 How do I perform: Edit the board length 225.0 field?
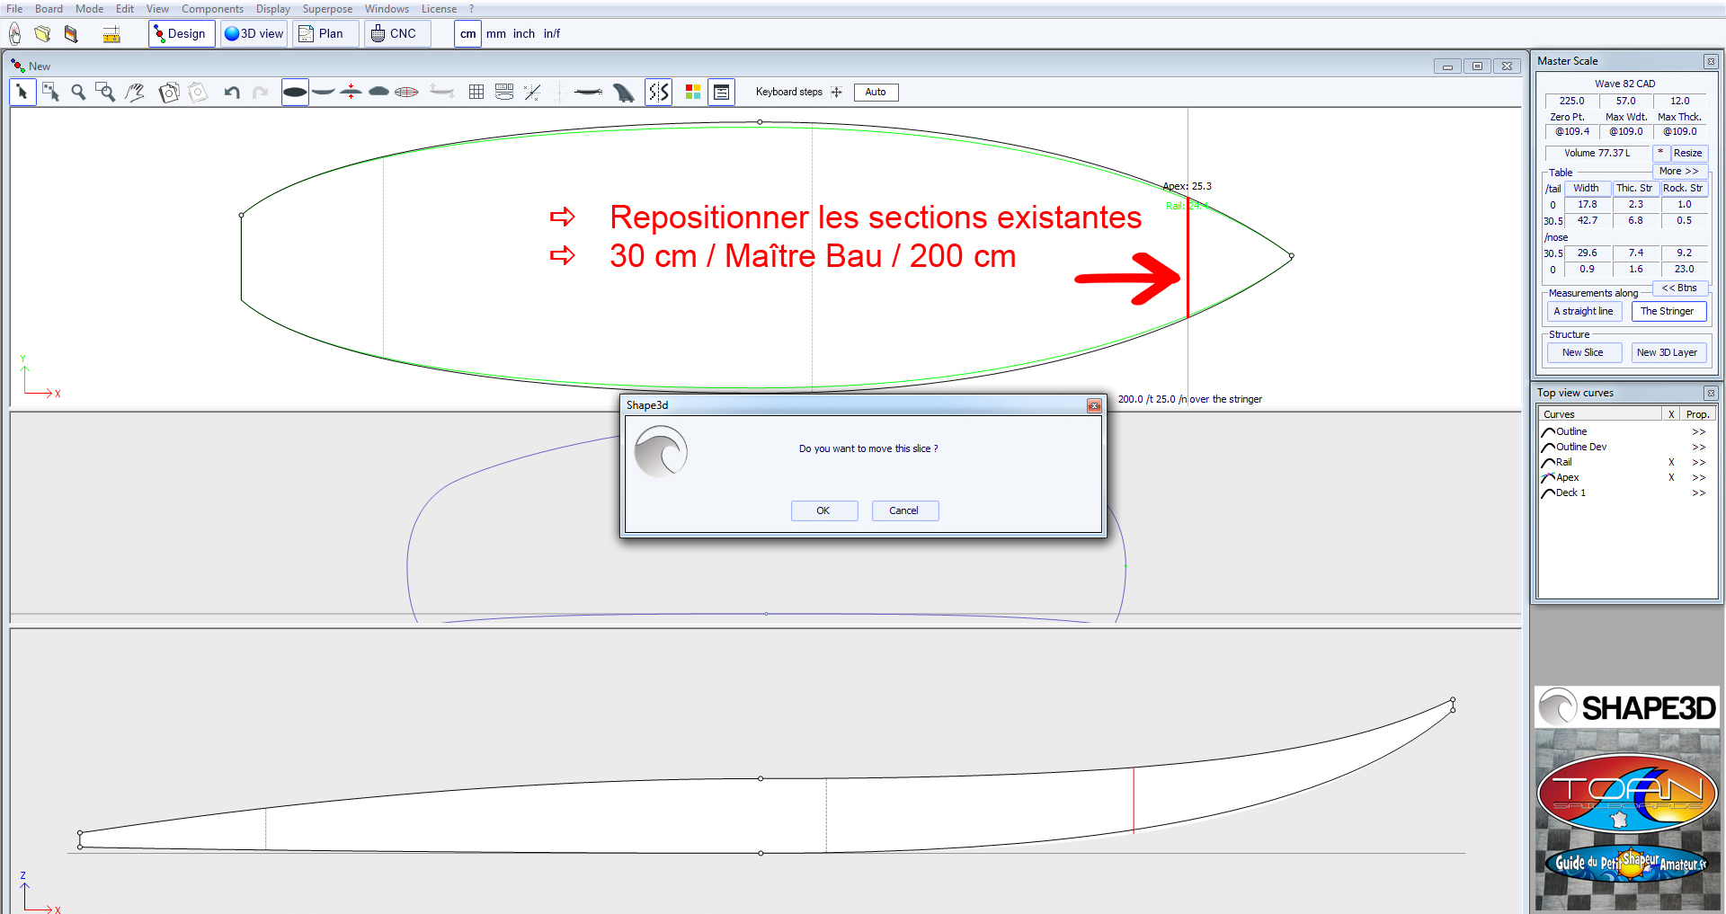pos(1571,101)
